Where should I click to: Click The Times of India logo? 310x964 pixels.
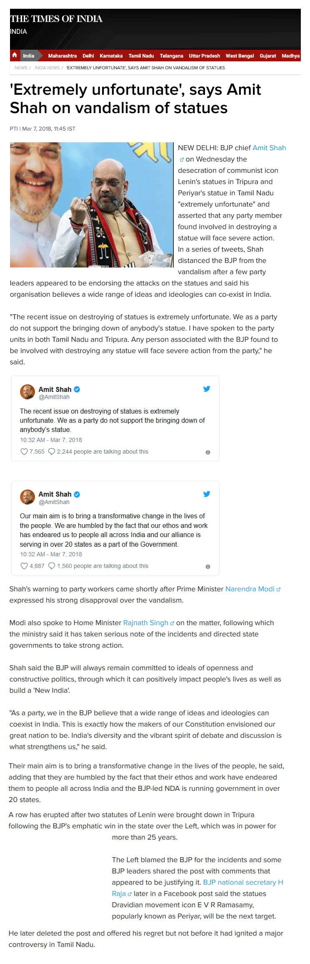pyautogui.click(x=56, y=19)
